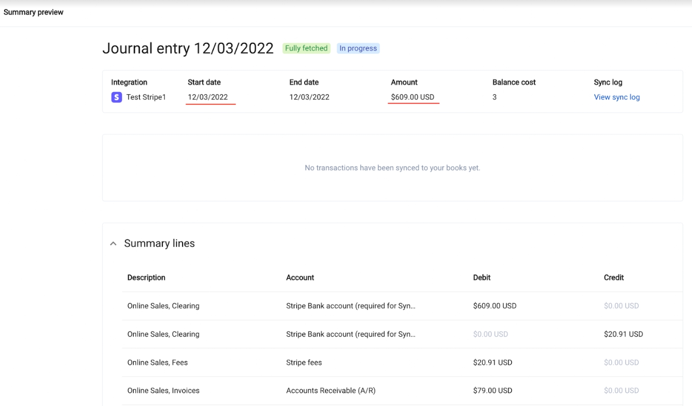Image resolution: width=692 pixels, height=406 pixels.
Task: Select the $20.91 USD credit value
Action: tap(622, 334)
